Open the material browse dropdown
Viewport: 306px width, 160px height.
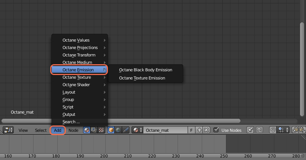(x=138, y=130)
